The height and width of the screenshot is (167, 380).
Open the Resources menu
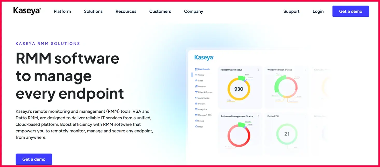(x=126, y=11)
